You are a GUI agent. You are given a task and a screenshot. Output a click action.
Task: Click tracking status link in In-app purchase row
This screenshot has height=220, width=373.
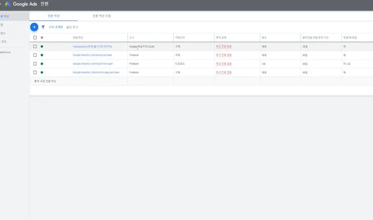coord(224,72)
